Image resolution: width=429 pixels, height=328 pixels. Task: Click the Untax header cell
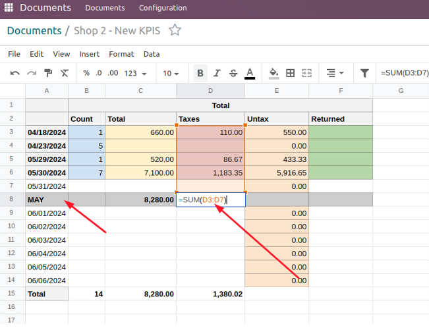click(277, 119)
